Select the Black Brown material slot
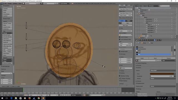This screenshot has height=100, width=178. 153,47
